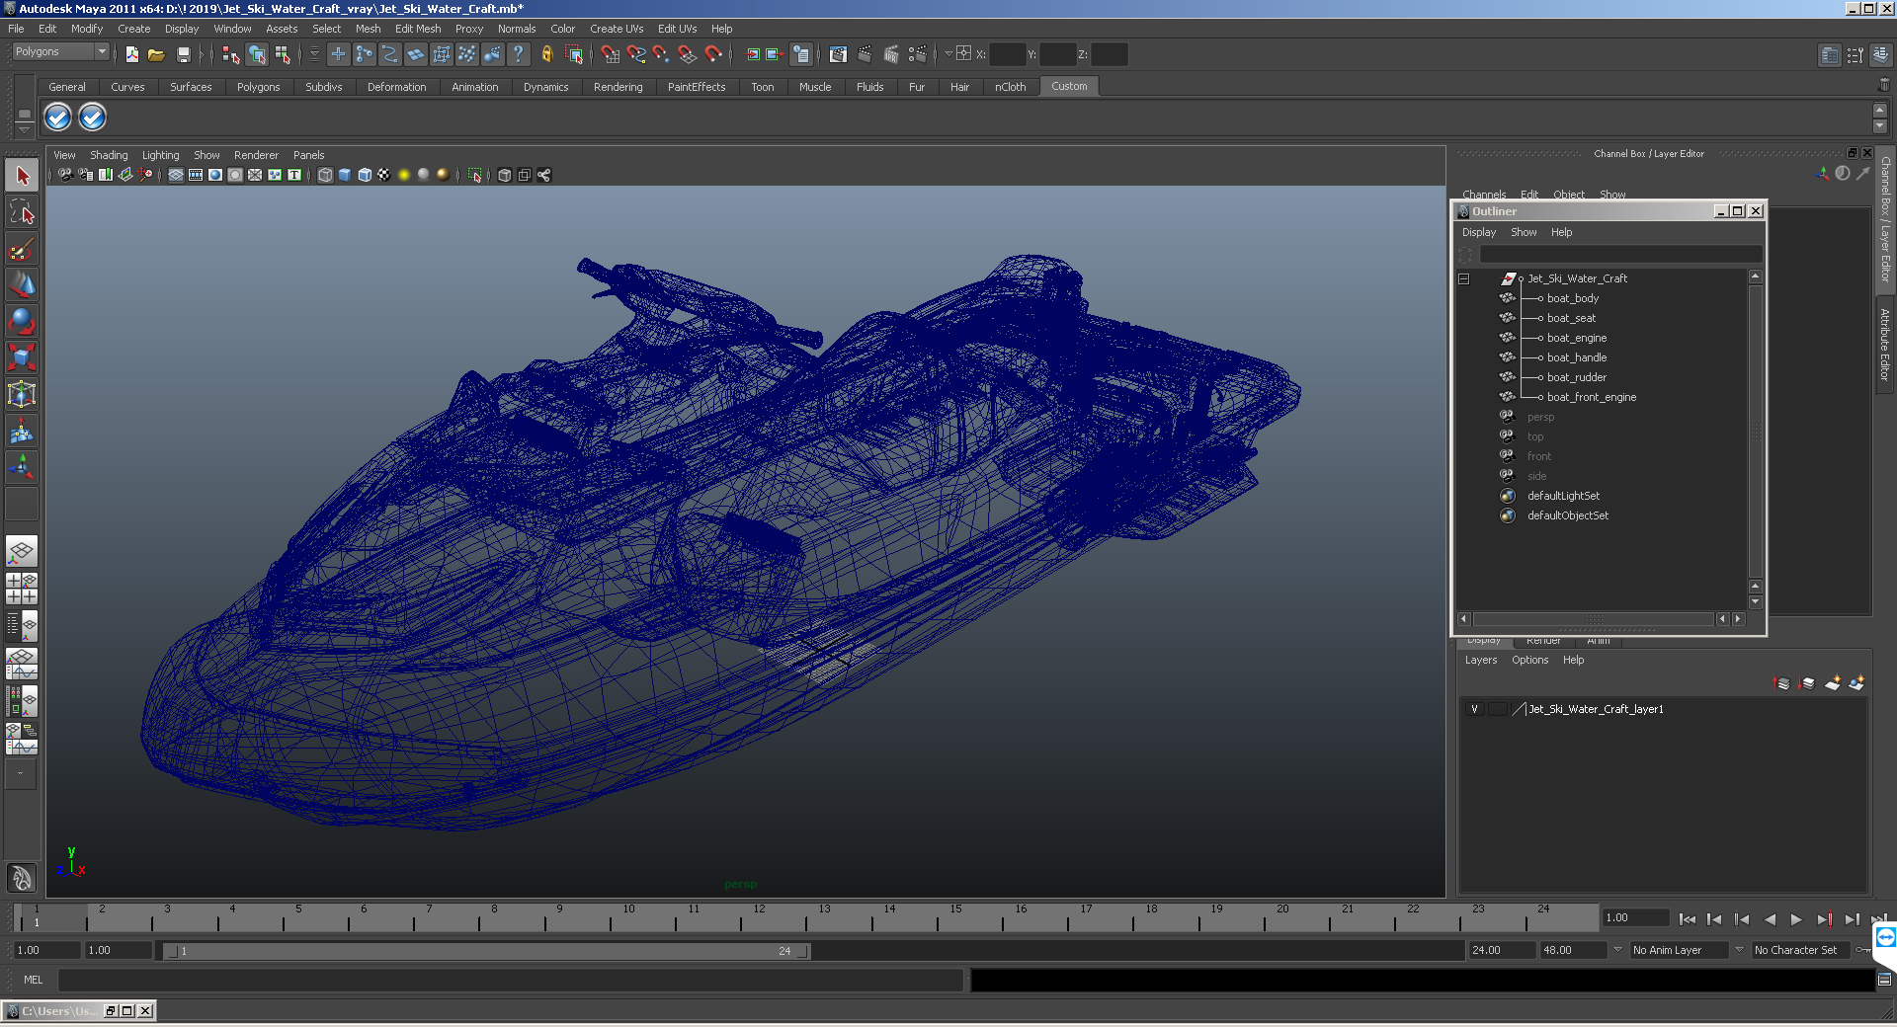Expand more layouts arrow in left toolbox
Viewport: 1897px width, 1027px height.
point(20,774)
